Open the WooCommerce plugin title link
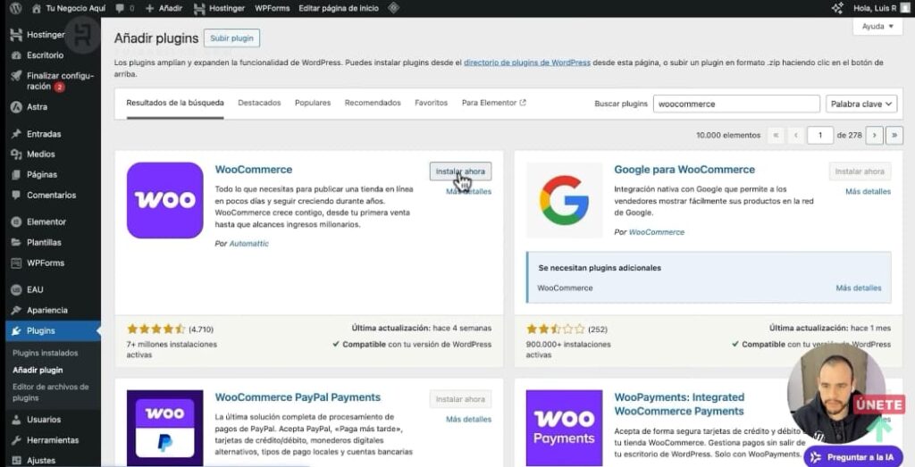 point(253,170)
